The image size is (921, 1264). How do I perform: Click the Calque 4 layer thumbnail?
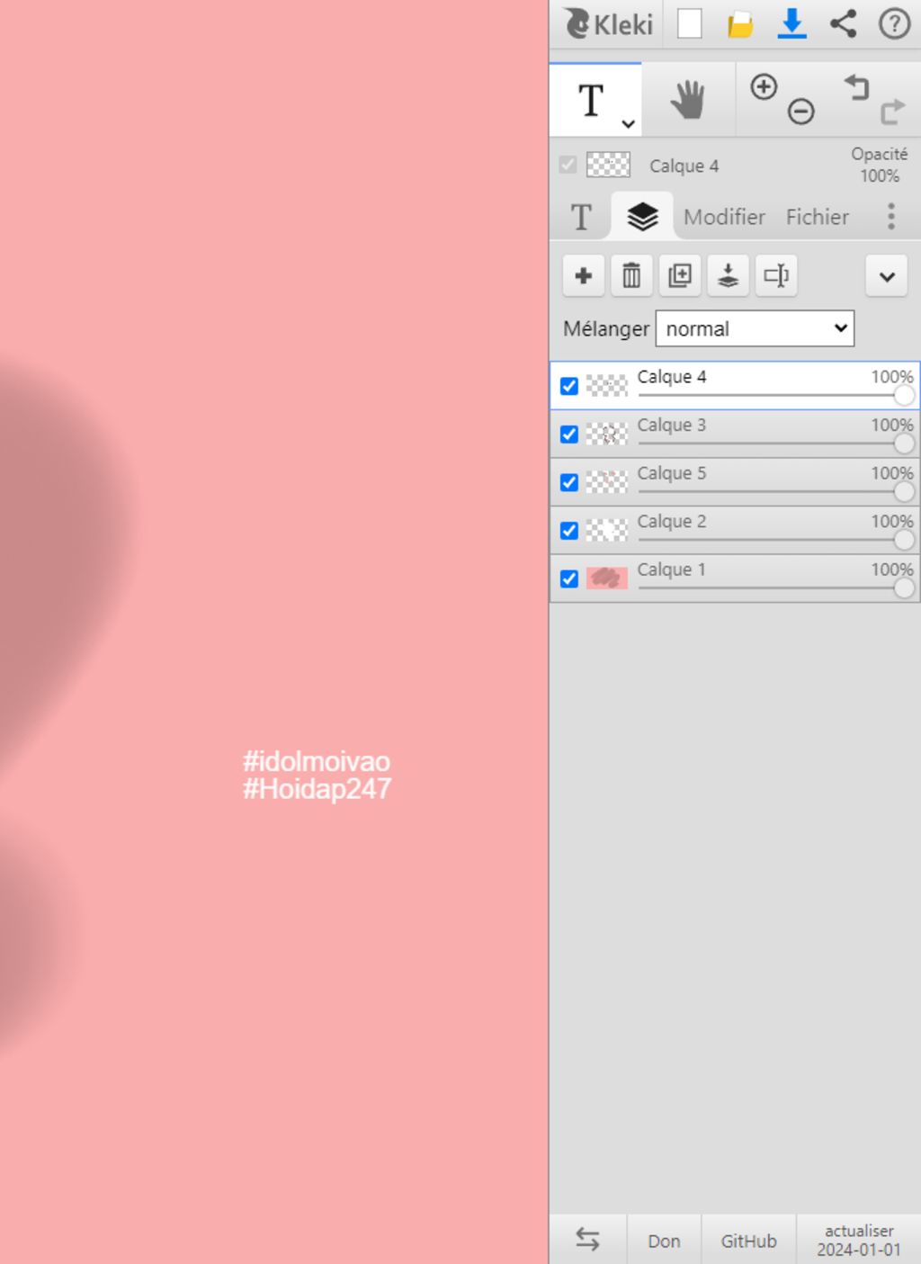coord(607,386)
